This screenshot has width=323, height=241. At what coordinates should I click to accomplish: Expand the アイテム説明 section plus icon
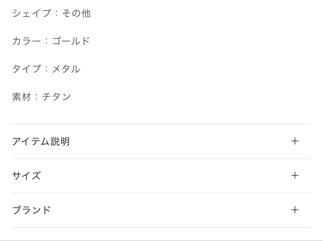[295, 141]
